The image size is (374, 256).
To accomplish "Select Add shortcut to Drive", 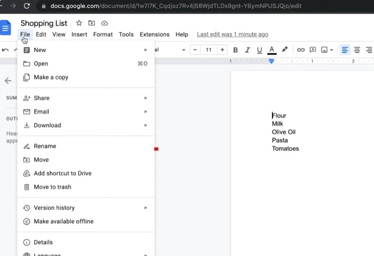I will tap(85, 173).
